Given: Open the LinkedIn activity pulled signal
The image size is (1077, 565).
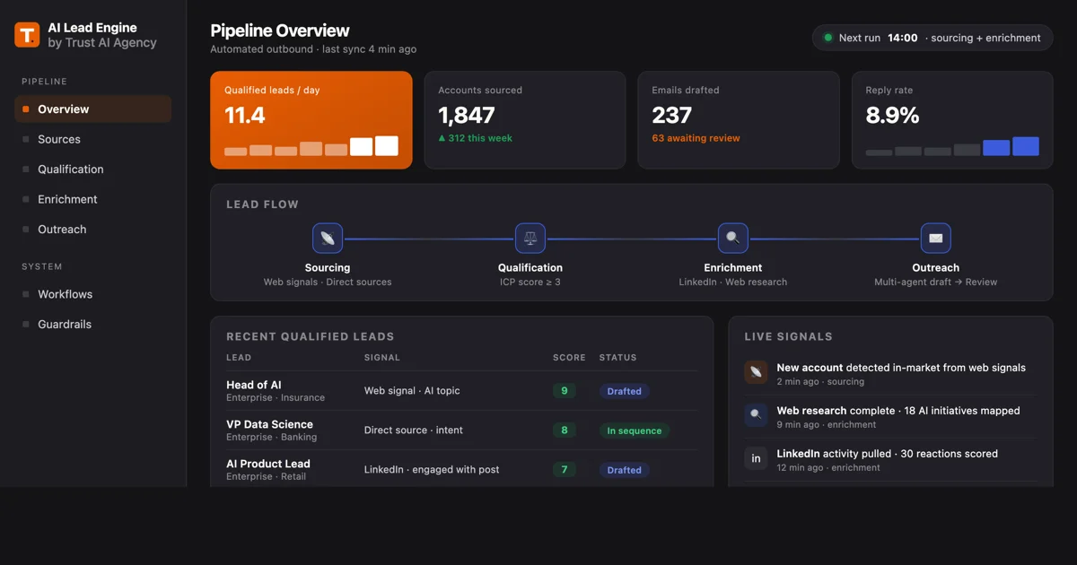Looking at the screenshot, I should coord(890,460).
